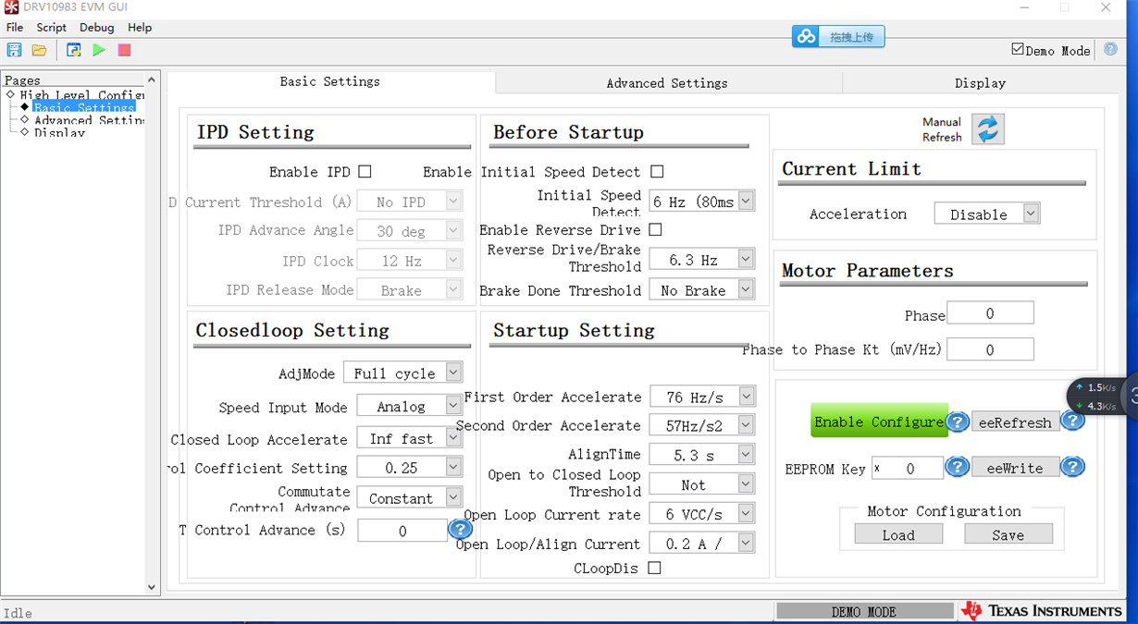
Task: Open Commutate Control Advance Constant dropdown
Action: click(410, 497)
